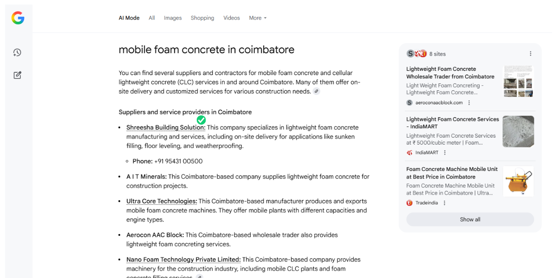This screenshot has width=557, height=278.
Task: Click the green checkmark badge
Action: [201, 120]
